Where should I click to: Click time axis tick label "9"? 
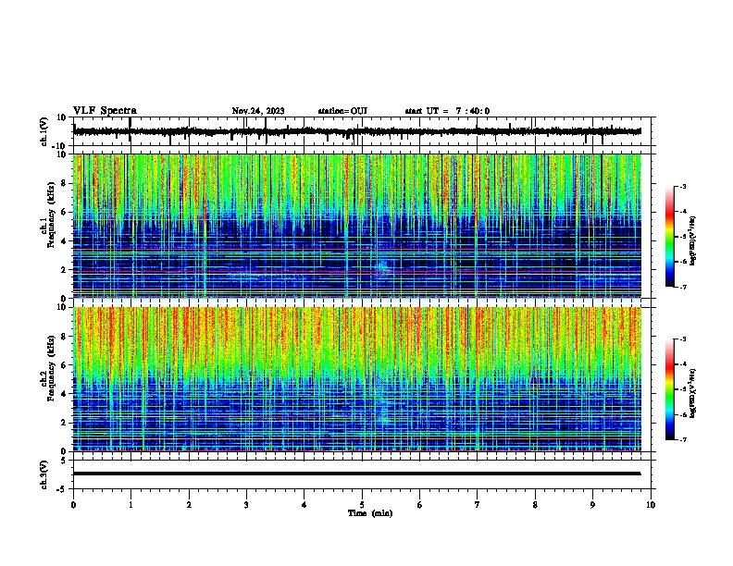point(592,505)
